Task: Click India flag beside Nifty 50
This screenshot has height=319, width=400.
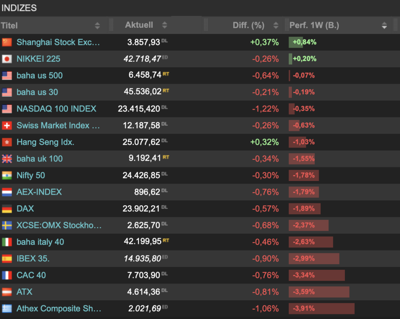Action: [x=7, y=175]
